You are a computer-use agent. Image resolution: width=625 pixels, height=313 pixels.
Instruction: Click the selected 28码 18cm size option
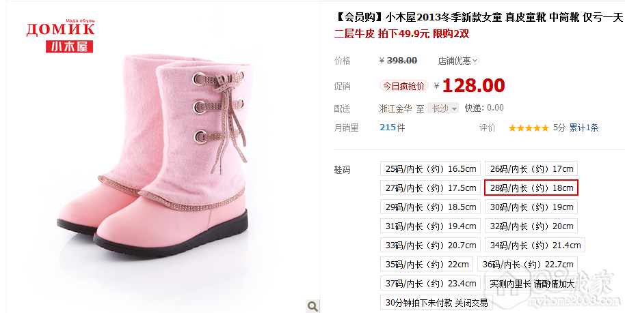[x=531, y=188]
